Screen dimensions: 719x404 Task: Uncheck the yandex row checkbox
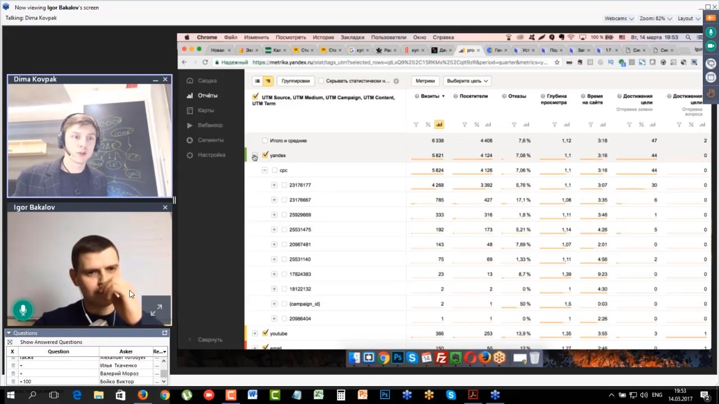[x=265, y=155]
